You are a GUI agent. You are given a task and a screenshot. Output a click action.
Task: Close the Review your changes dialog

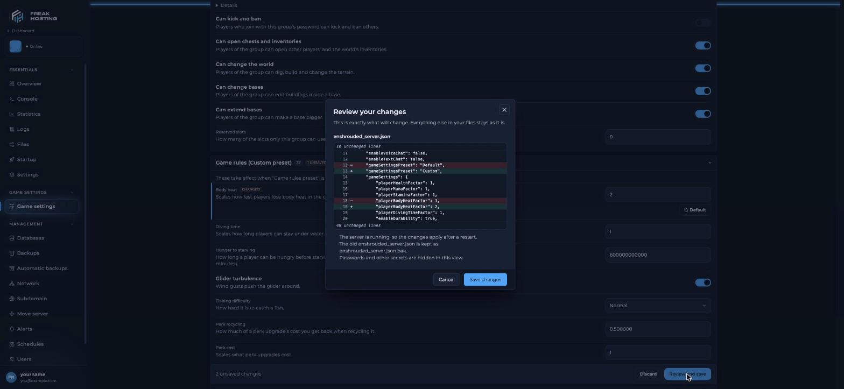[x=504, y=110]
